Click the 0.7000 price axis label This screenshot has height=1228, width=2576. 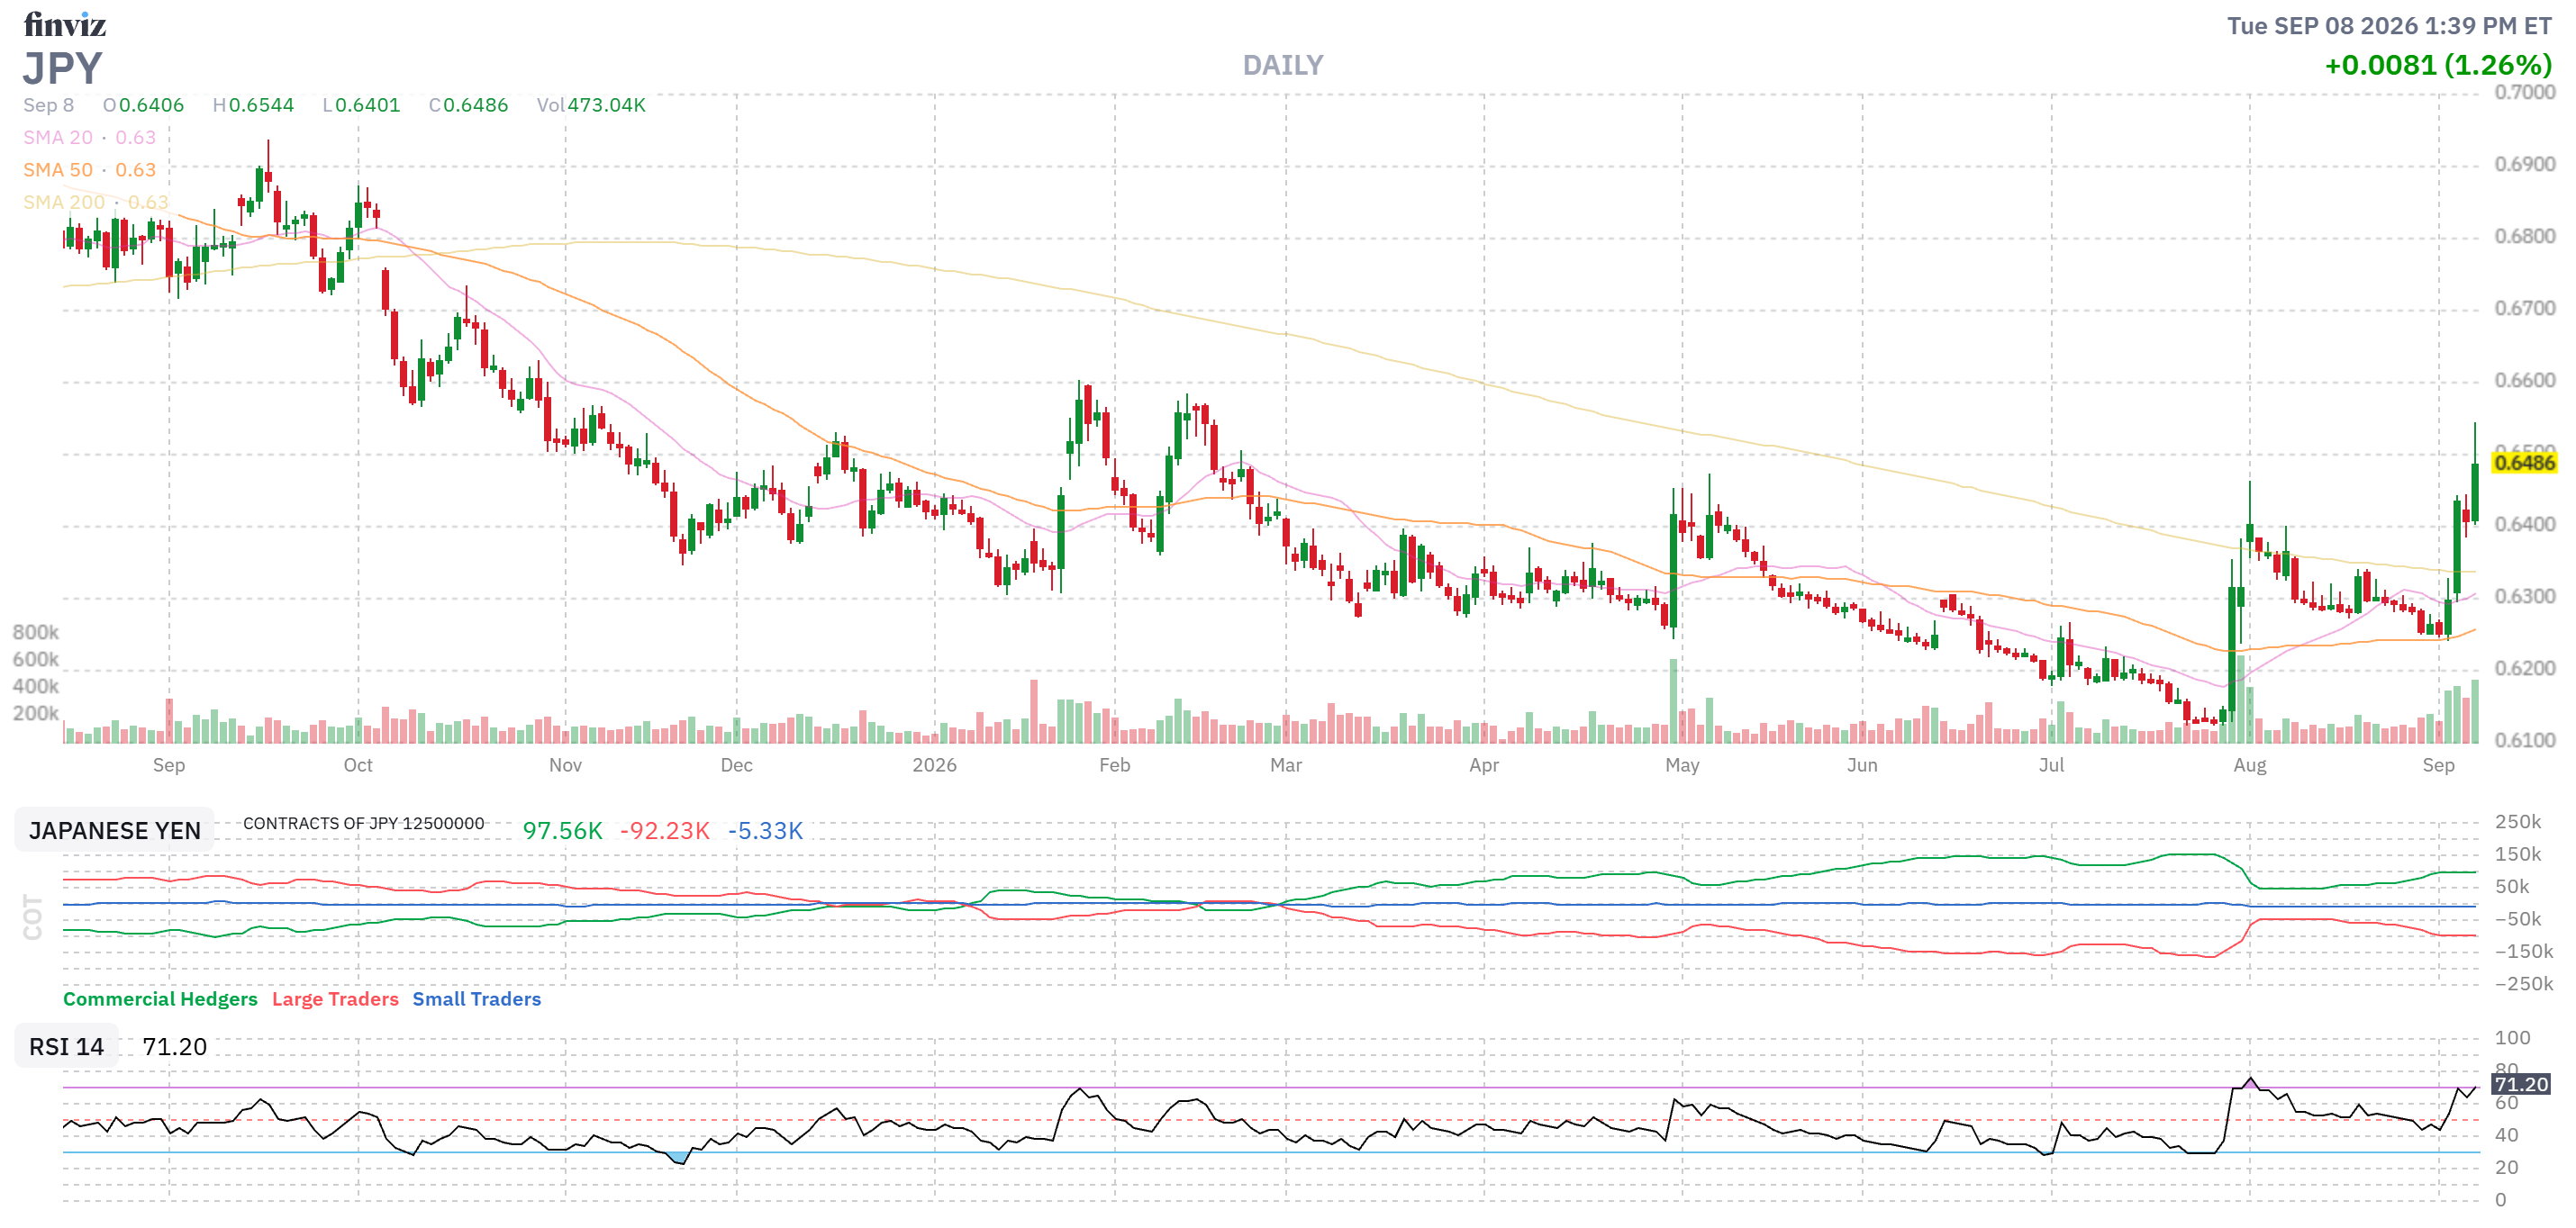click(x=2524, y=92)
